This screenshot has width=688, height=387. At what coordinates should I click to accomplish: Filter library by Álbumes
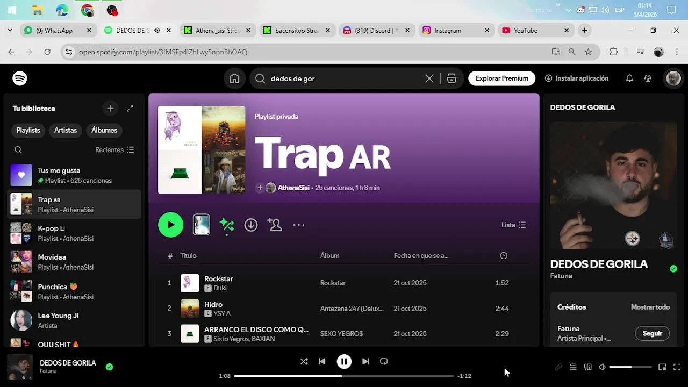coord(104,130)
